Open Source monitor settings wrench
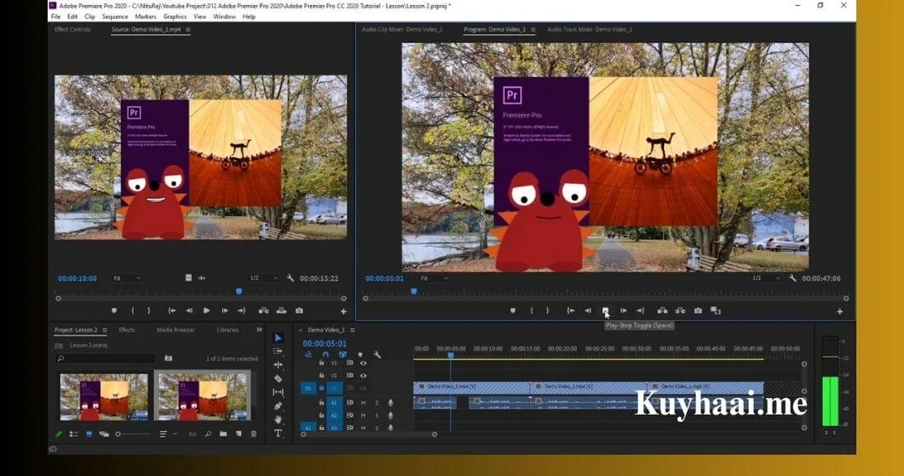The height and width of the screenshot is (476, 904). (x=290, y=278)
